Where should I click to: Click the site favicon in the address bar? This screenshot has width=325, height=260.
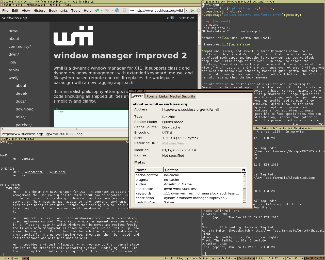[x=132, y=10]
